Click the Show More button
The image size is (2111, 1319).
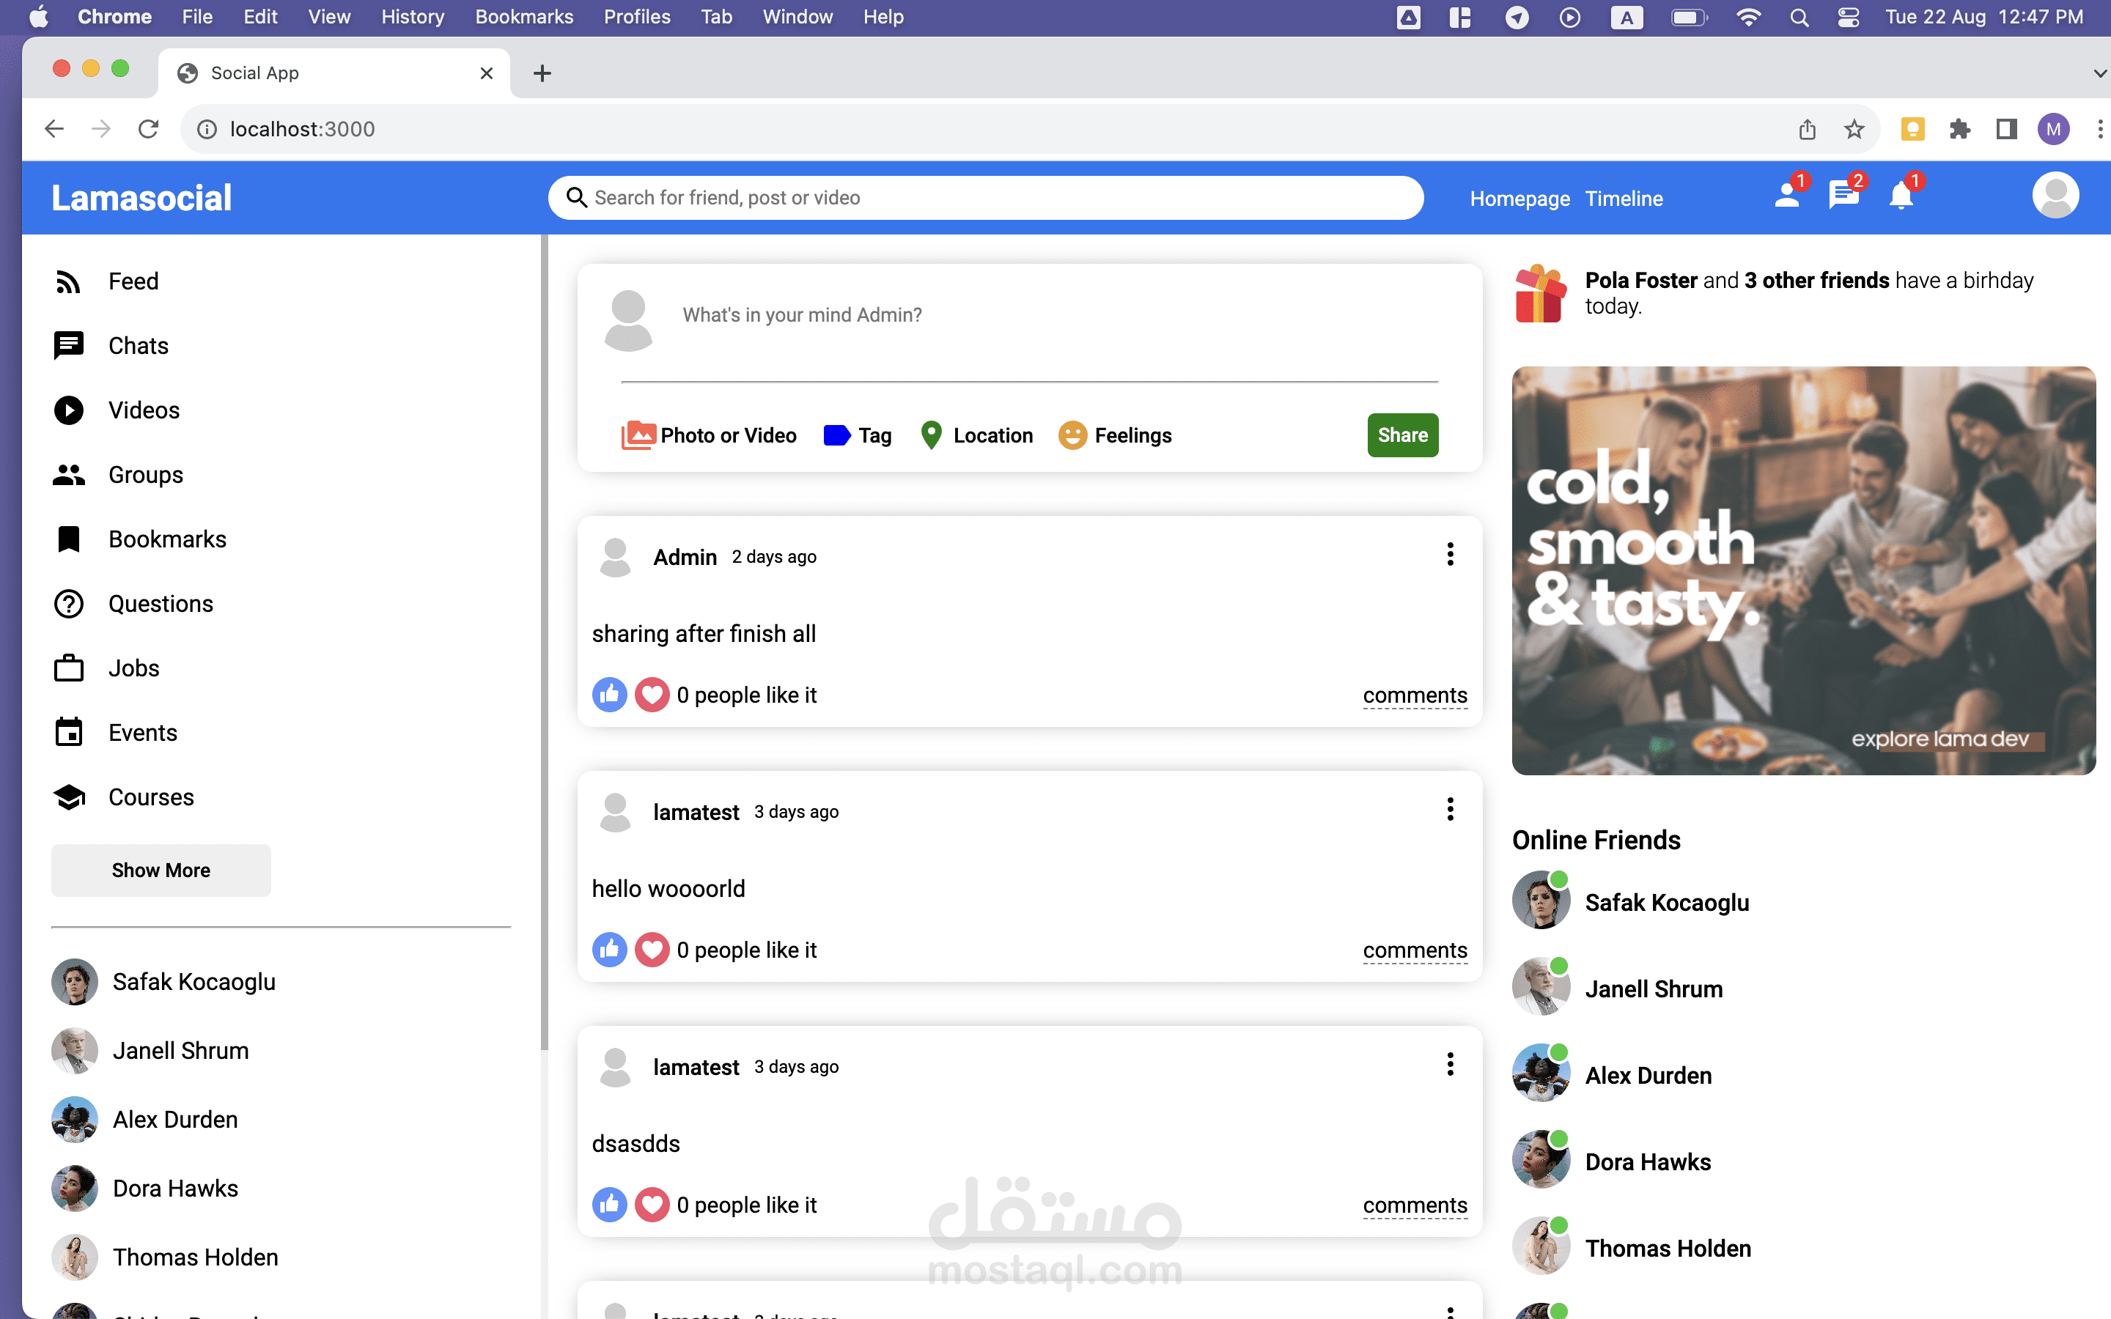(161, 870)
